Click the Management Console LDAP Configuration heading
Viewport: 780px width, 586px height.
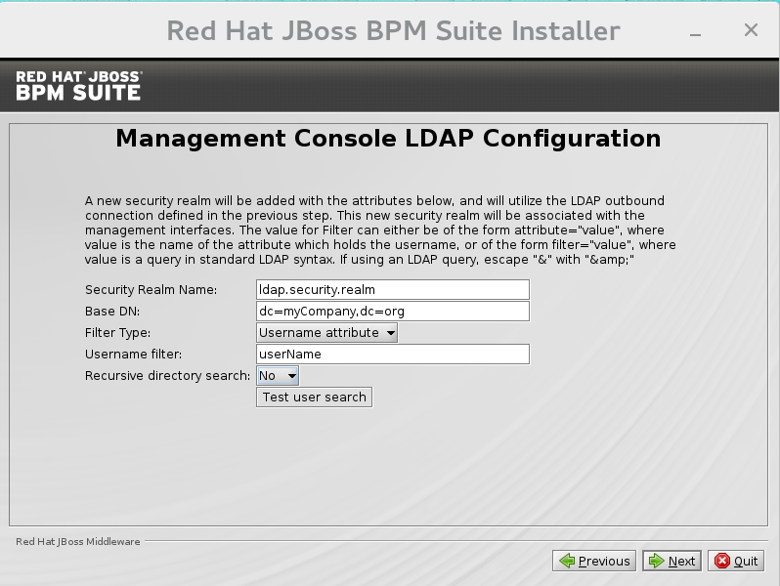tap(388, 139)
